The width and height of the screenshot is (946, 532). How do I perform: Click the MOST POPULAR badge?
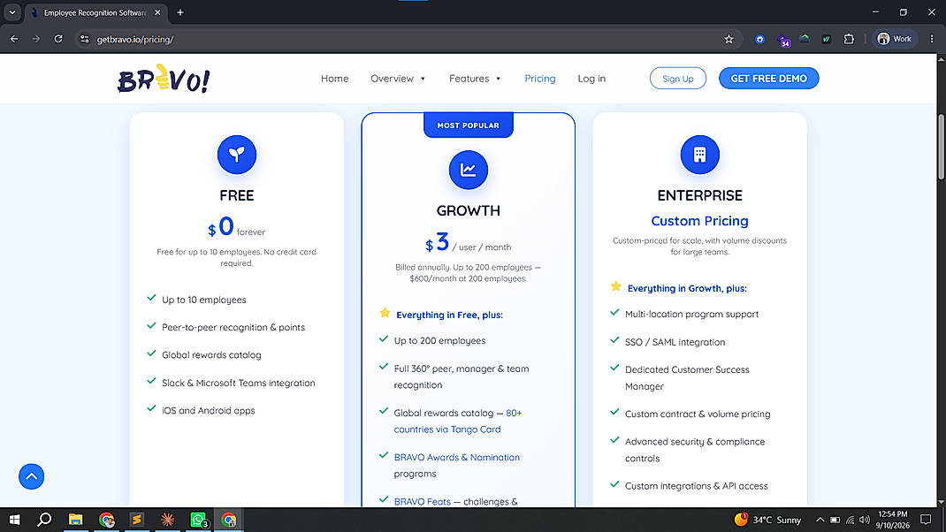[x=469, y=125]
